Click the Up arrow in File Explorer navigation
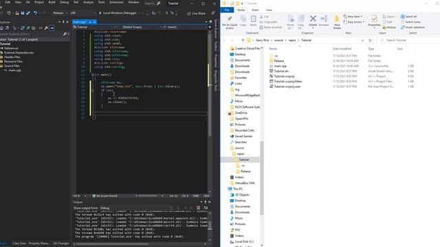Screen dimensions: 440x247 (x=243, y=40)
